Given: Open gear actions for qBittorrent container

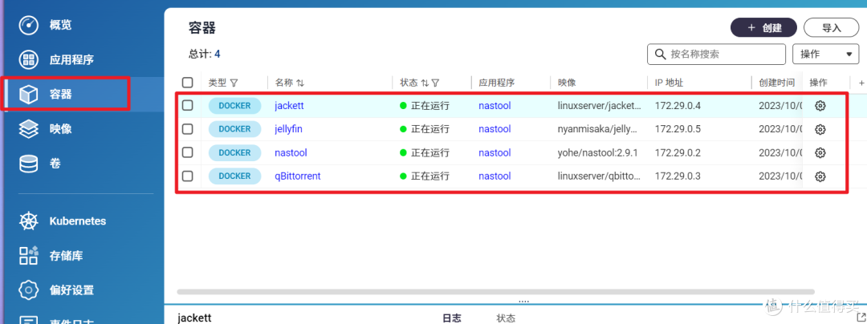Looking at the screenshot, I should pyautogui.click(x=820, y=176).
